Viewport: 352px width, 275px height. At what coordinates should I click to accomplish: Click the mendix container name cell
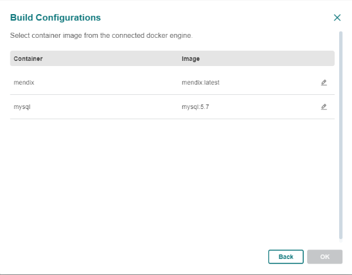24,83
